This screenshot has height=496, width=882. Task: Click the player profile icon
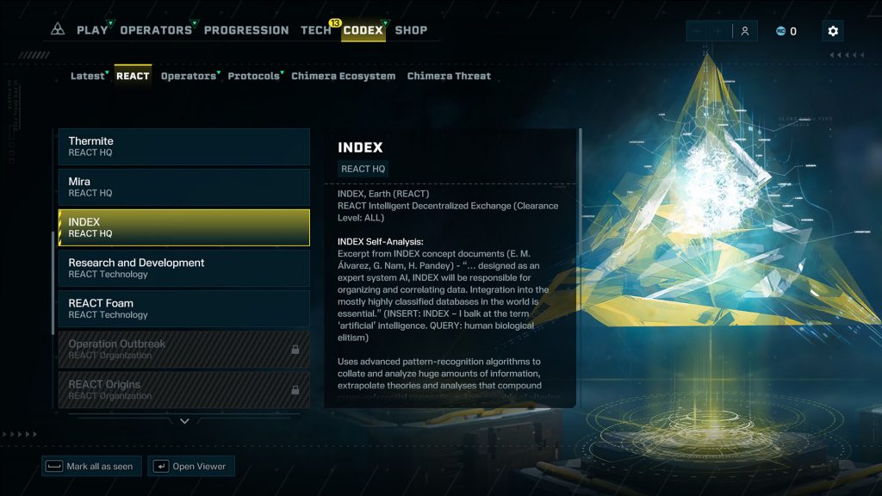(x=745, y=31)
